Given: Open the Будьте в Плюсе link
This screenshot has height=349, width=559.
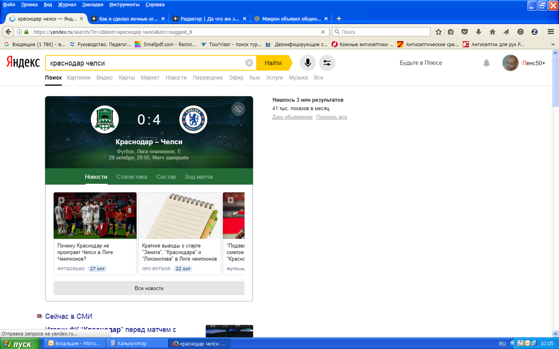Looking at the screenshot, I should pyautogui.click(x=421, y=63).
